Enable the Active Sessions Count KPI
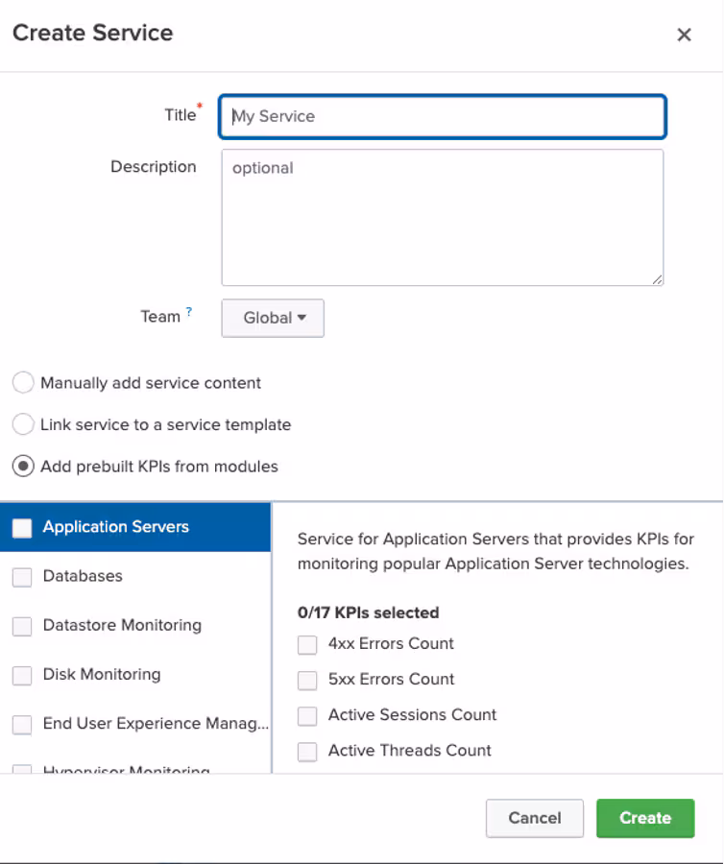This screenshot has height=864, width=724. pyautogui.click(x=307, y=716)
